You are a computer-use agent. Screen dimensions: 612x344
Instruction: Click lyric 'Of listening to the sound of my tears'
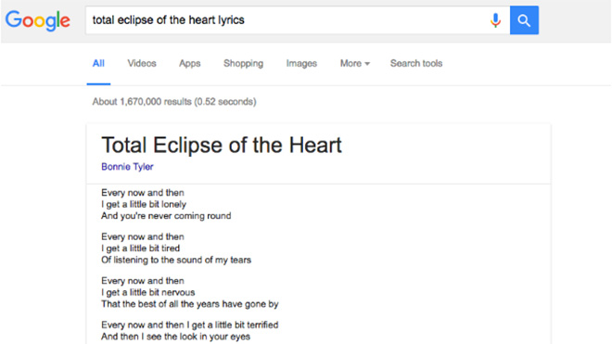pyautogui.click(x=176, y=260)
